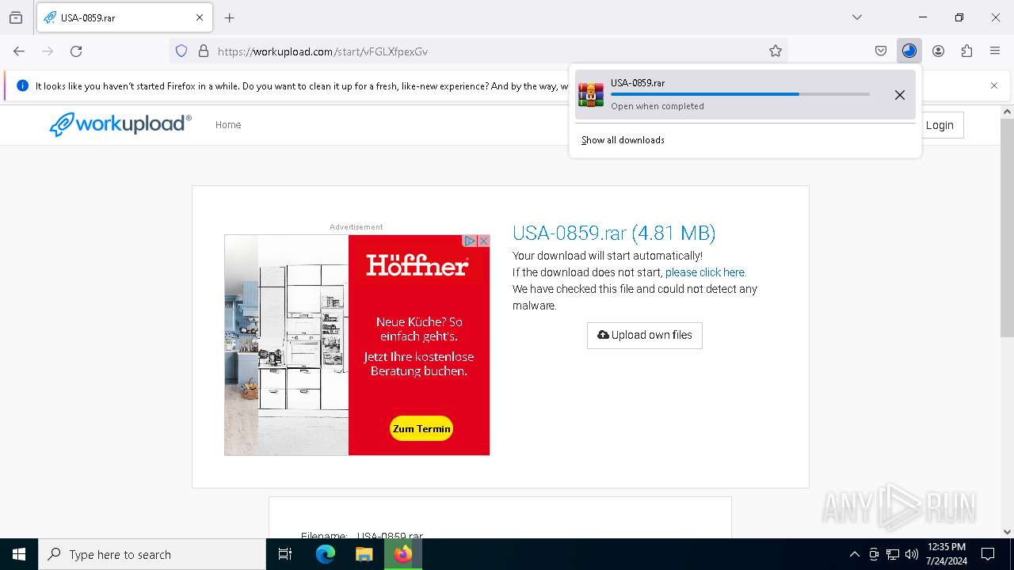Open File Explorer from taskbar
Image resolution: width=1014 pixels, height=570 pixels.
click(x=364, y=554)
